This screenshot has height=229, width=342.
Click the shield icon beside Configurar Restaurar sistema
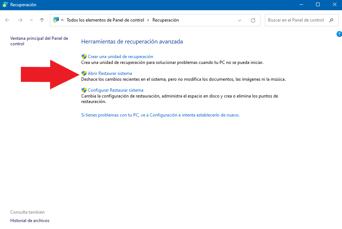tap(84, 90)
